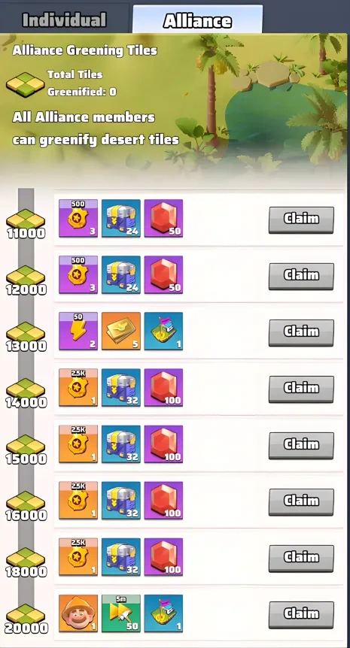Tap the red gem reward in 12000 row

click(163, 275)
